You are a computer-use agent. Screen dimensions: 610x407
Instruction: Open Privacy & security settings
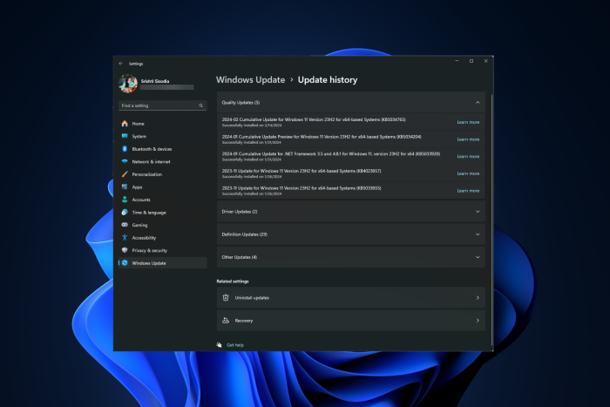pos(163,250)
